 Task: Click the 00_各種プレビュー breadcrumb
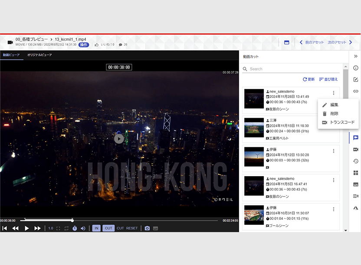pos(32,39)
